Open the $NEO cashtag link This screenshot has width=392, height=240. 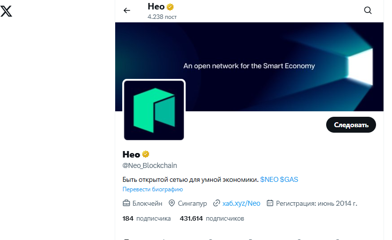coord(269,179)
